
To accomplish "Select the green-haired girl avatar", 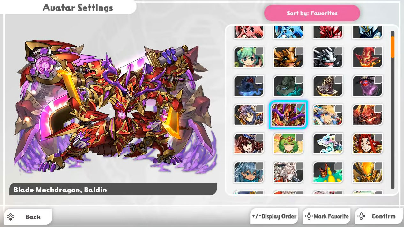I will [x=249, y=57].
